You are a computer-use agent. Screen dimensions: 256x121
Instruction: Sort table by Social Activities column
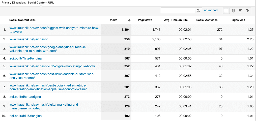click(x=207, y=20)
